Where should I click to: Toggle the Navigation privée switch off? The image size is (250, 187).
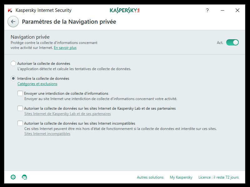pyautogui.click(x=232, y=42)
